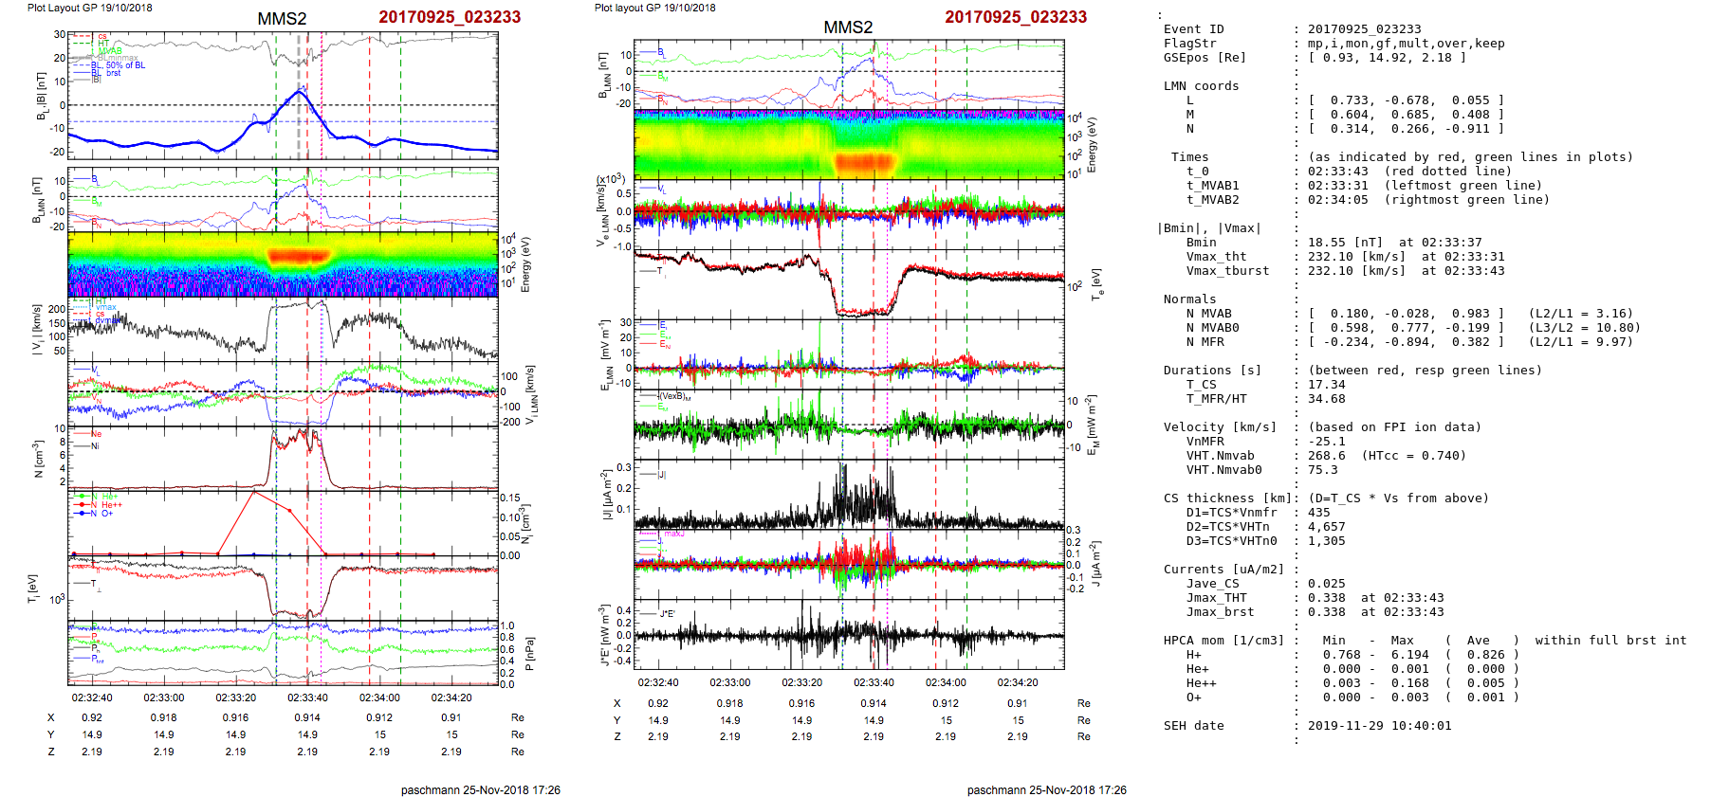Click the He++ density peak in the left plot
This screenshot has width=1711, height=797.
tap(254, 493)
